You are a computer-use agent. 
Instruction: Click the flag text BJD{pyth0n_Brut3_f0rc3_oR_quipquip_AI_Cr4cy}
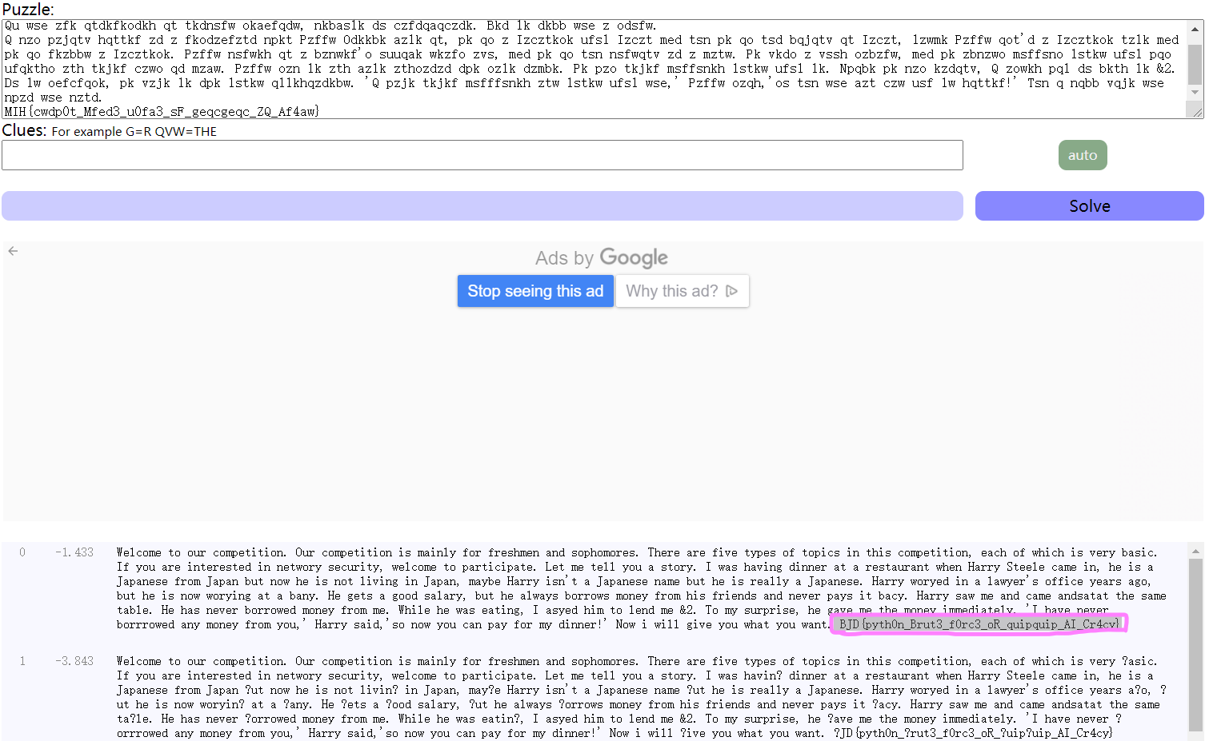click(x=980, y=624)
